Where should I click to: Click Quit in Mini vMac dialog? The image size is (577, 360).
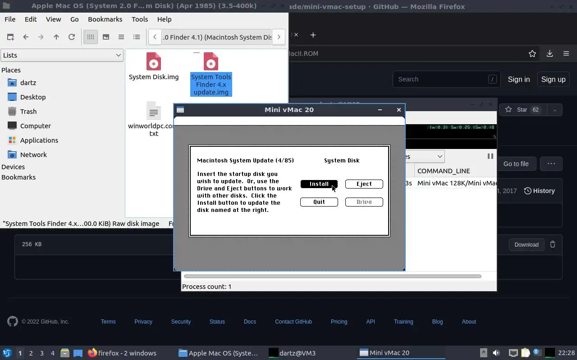coord(319,202)
